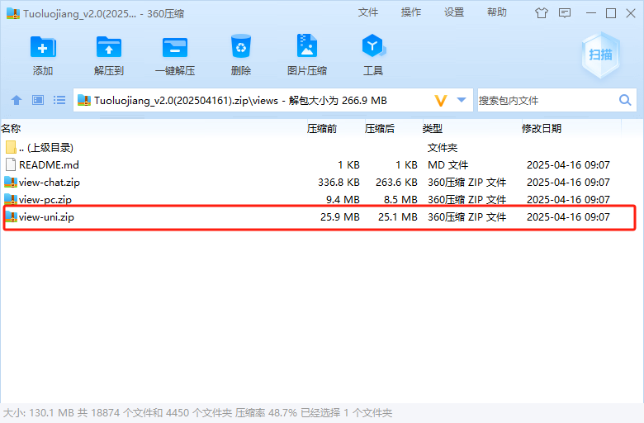Click the status bar size summary text

point(197,413)
